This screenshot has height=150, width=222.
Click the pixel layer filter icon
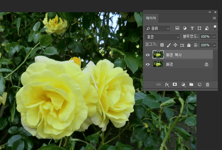click(x=177, y=28)
